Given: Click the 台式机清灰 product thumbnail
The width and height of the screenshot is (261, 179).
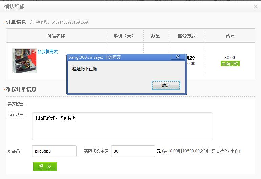Looking at the screenshot, I should point(24,60).
